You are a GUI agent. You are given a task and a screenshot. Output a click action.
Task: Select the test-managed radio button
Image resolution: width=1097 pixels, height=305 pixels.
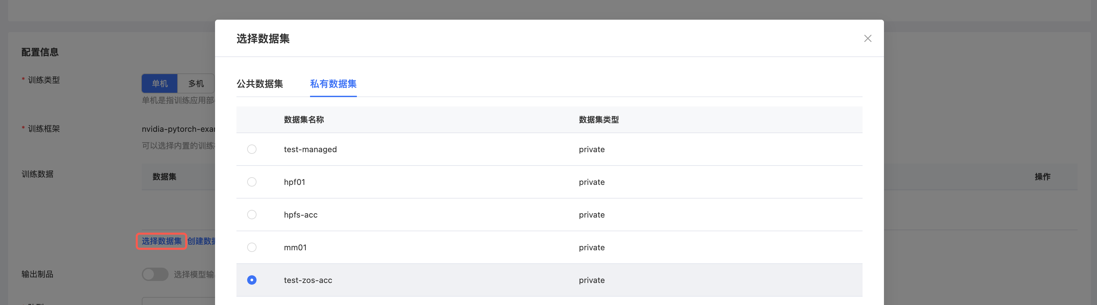pyautogui.click(x=252, y=149)
